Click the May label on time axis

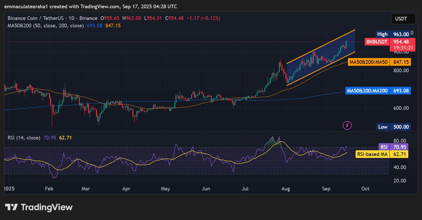pos(165,189)
